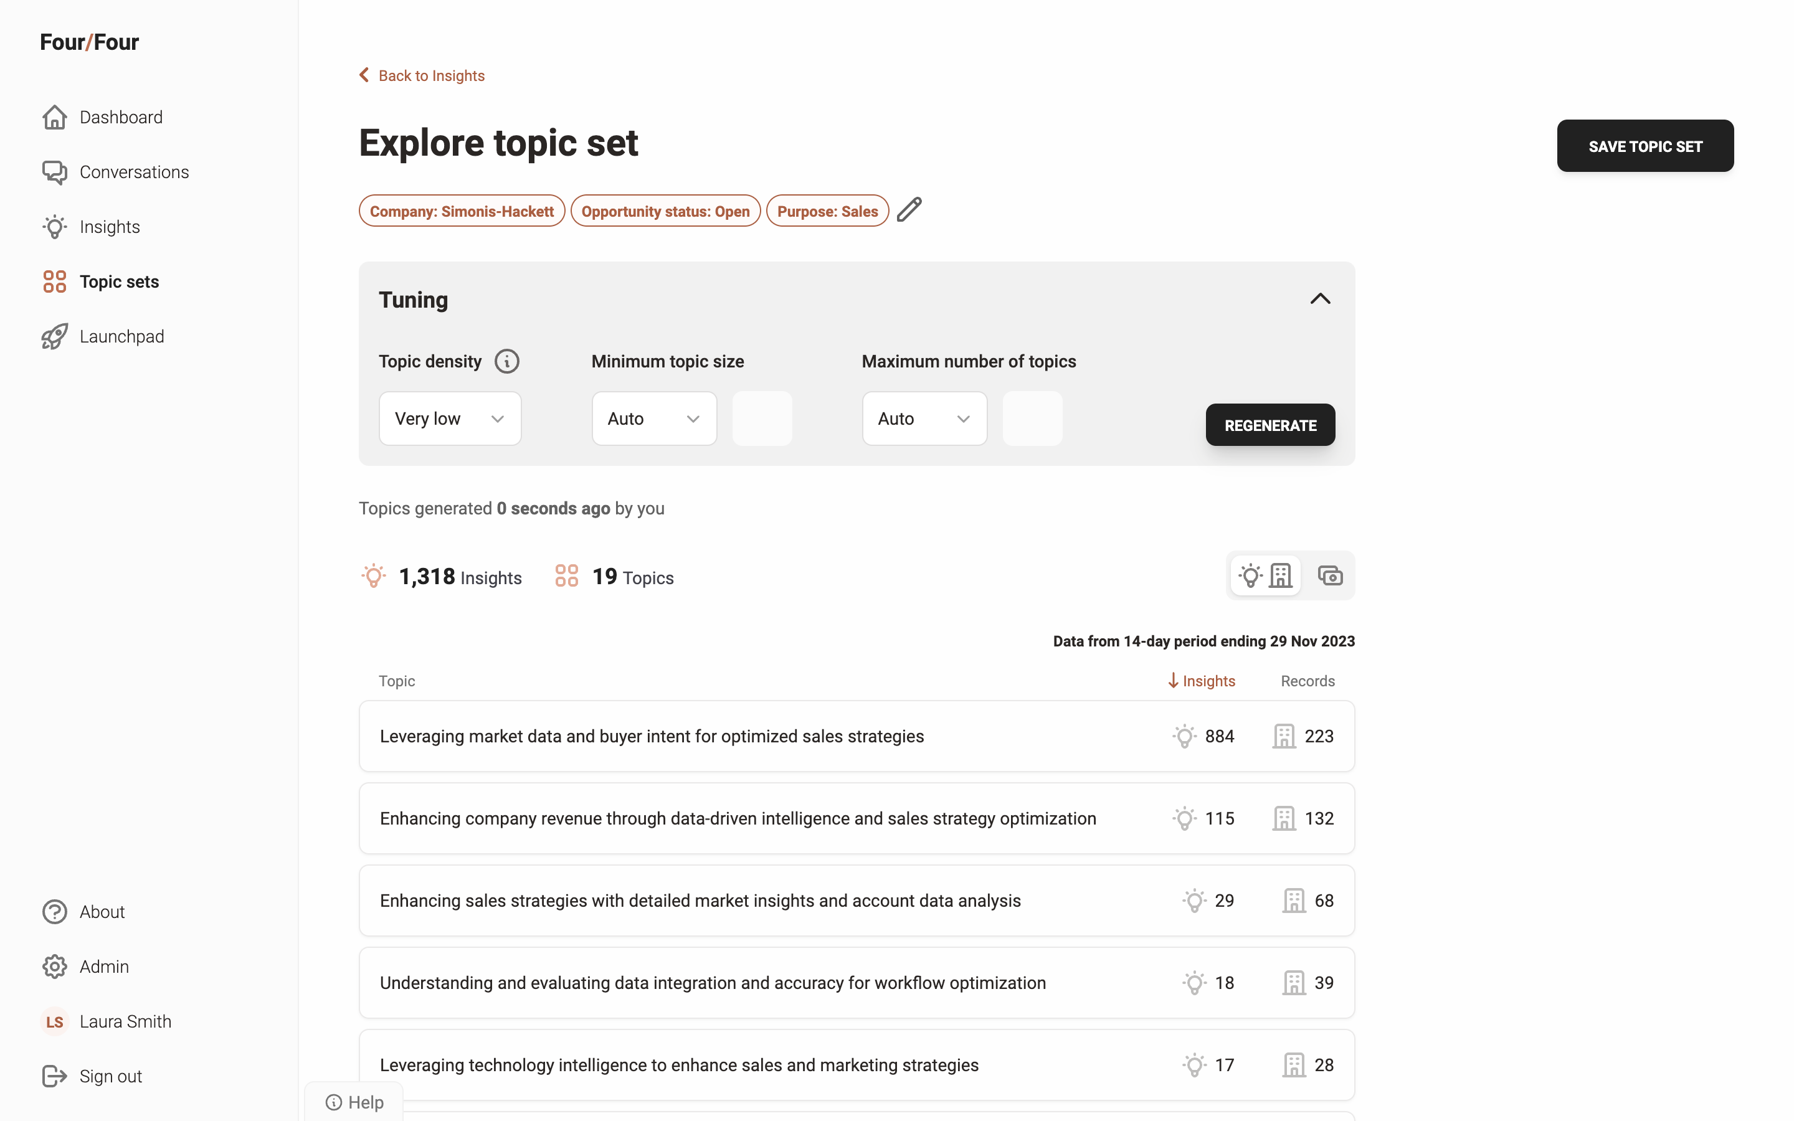Open the Maximum number of topics dropdown
This screenshot has height=1121, width=1794.
coord(924,419)
